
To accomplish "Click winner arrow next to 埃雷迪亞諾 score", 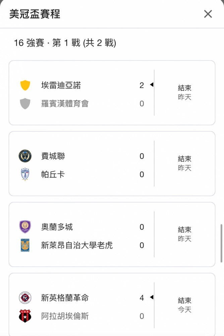I will pyautogui.click(x=152, y=85).
